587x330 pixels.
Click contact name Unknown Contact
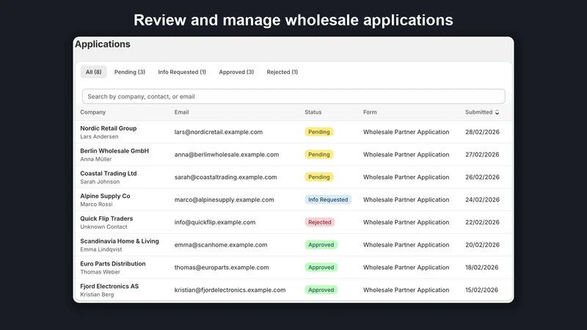coord(103,227)
